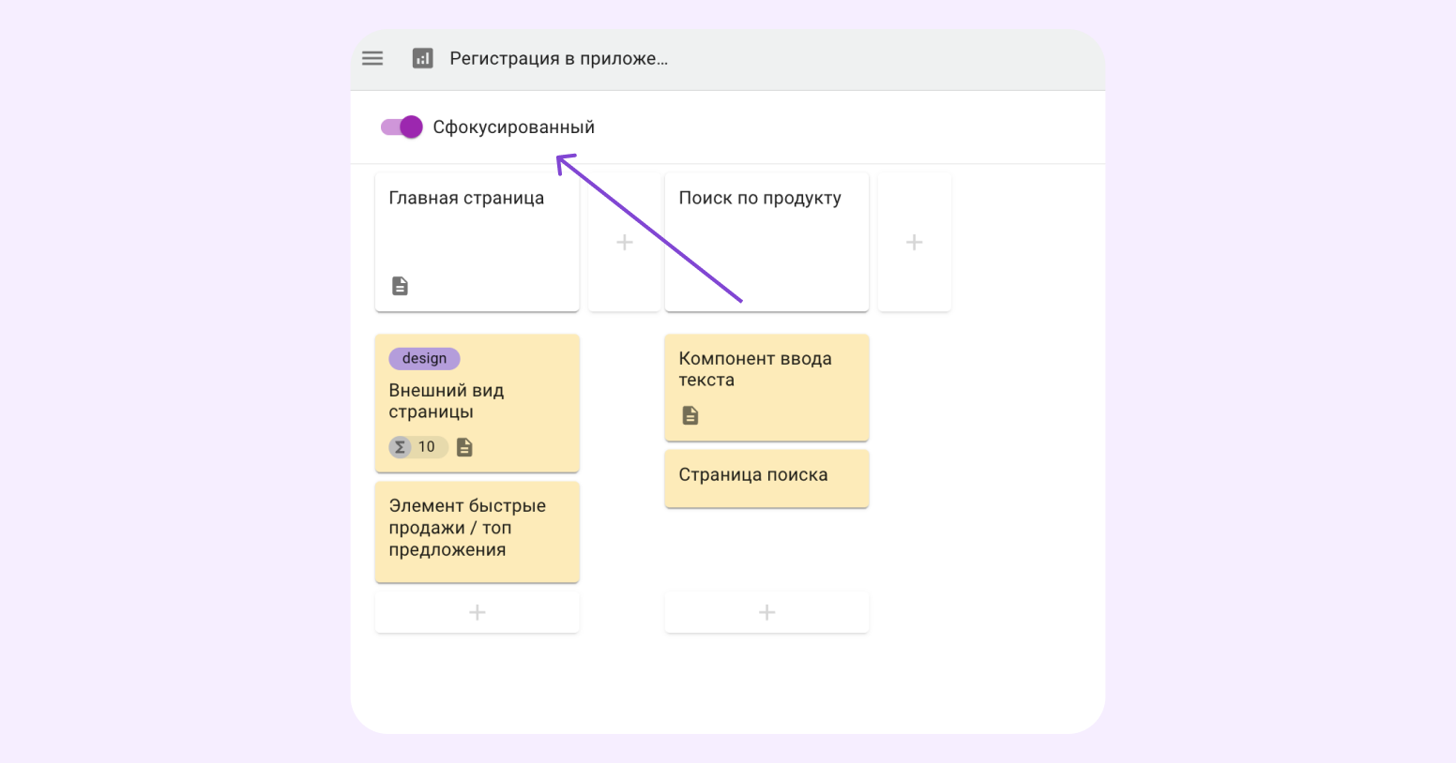
Task: Click the "10" estimate value badge
Action: click(427, 446)
